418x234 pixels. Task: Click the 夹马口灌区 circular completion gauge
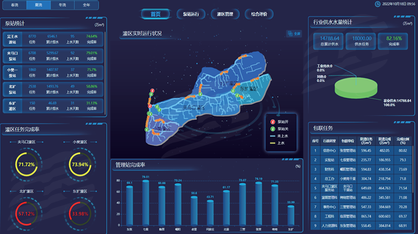pyautogui.click(x=27, y=164)
